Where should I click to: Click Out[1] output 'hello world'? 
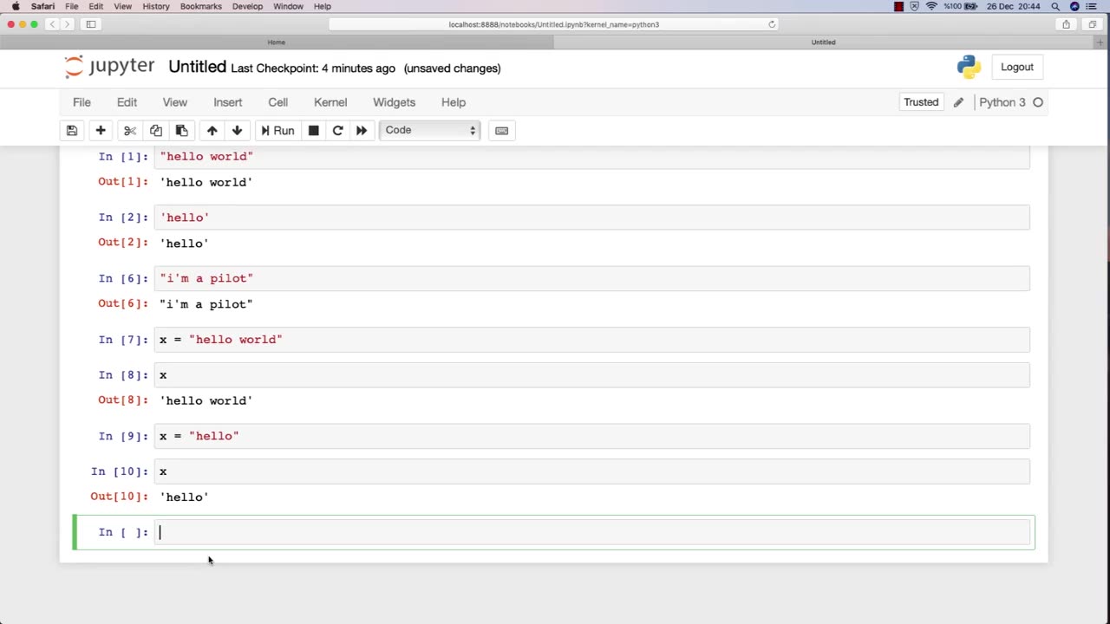[206, 182]
